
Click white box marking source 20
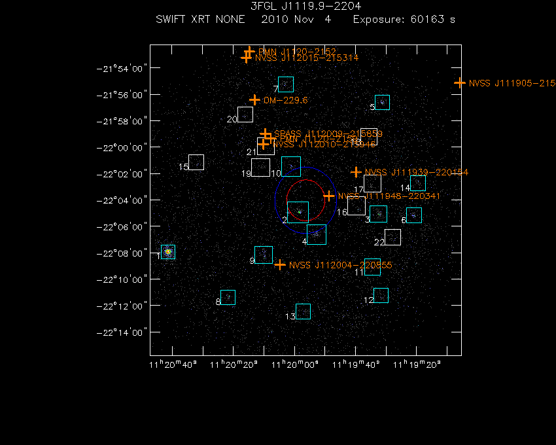click(245, 115)
